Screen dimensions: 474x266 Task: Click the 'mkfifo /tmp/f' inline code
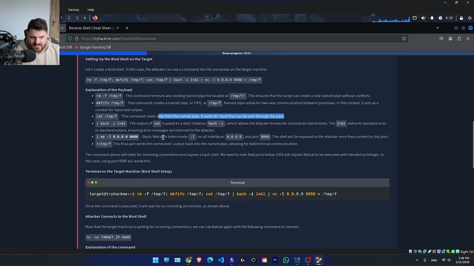click(x=110, y=103)
